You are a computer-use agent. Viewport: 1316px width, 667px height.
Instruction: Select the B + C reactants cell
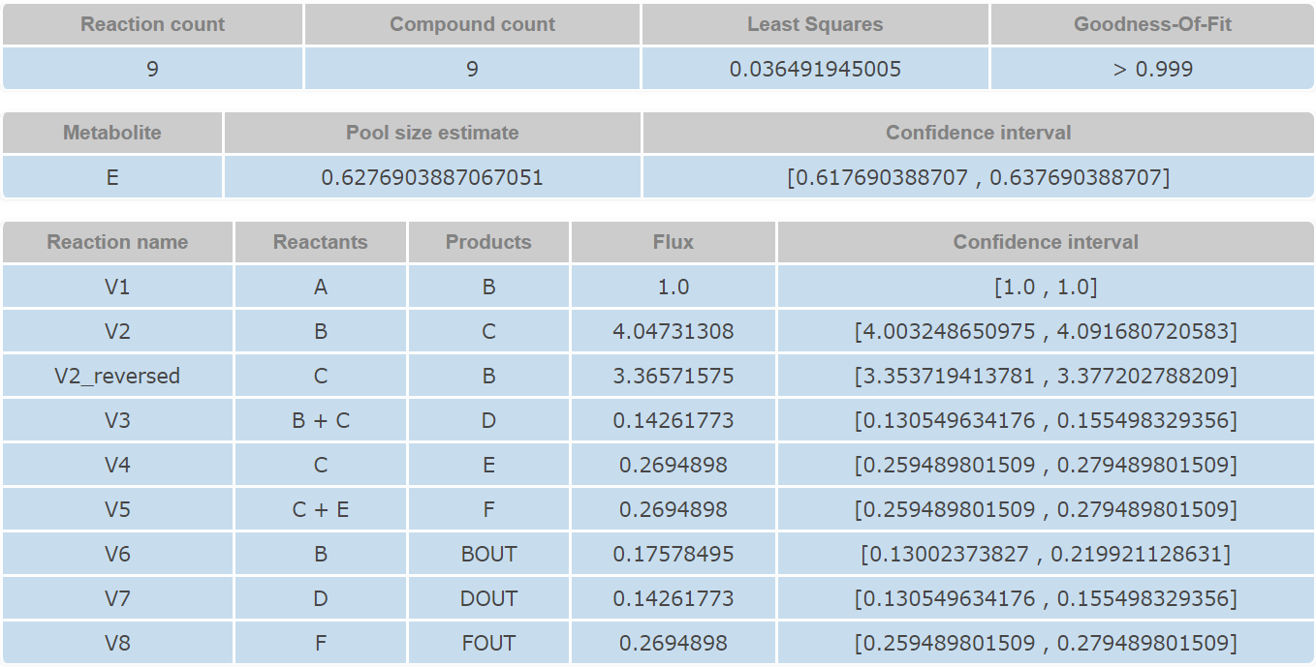coord(321,420)
